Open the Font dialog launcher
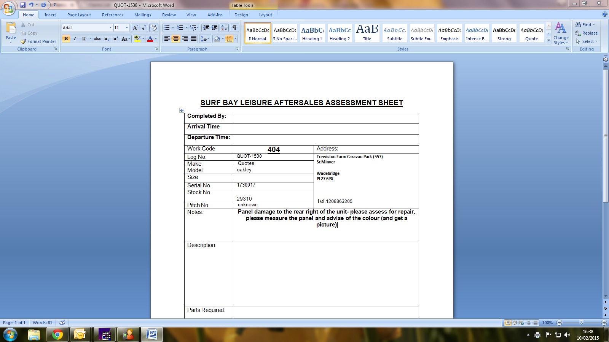The height and width of the screenshot is (342, 609). pyautogui.click(x=156, y=49)
